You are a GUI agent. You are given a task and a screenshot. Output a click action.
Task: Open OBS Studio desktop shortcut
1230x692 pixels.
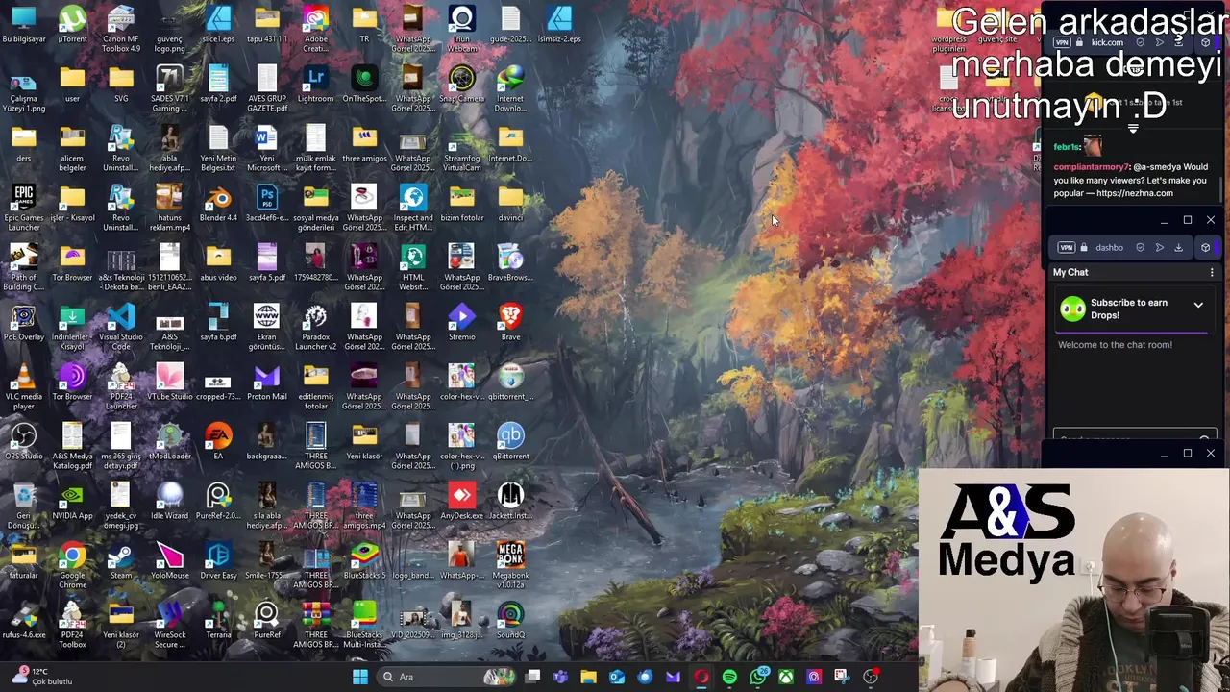(x=23, y=442)
